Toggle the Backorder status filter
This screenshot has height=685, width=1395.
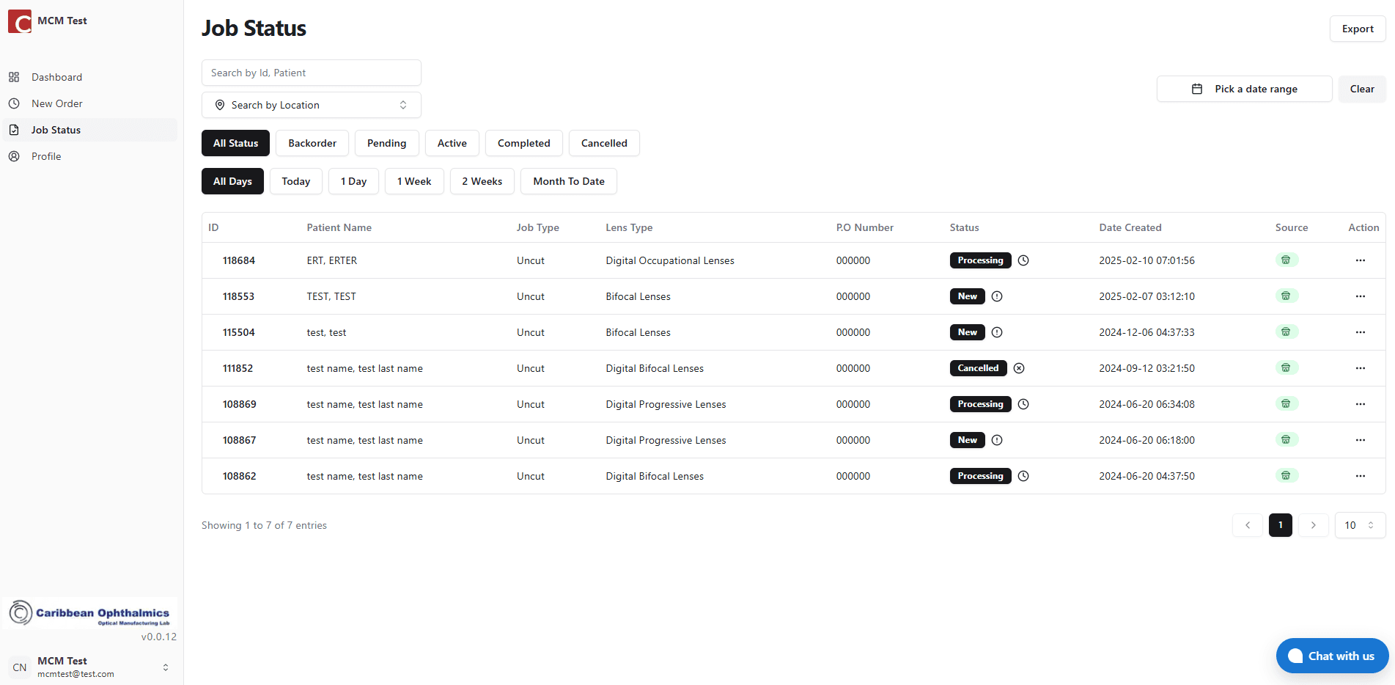(312, 143)
